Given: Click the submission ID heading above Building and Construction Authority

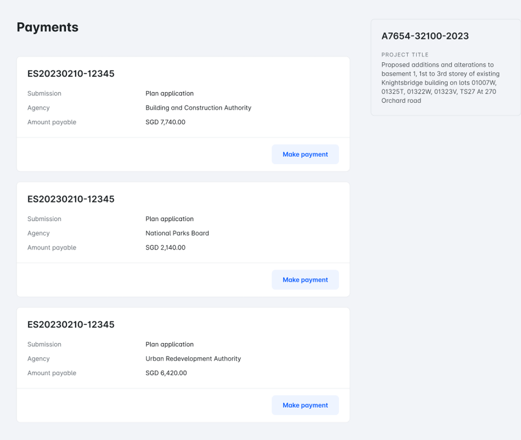Looking at the screenshot, I should pyautogui.click(x=71, y=74).
